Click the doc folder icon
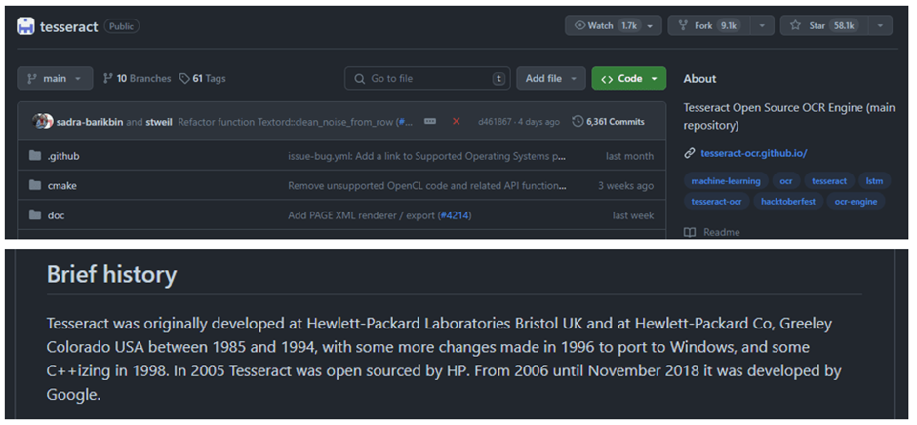The height and width of the screenshot is (425, 917). click(x=35, y=215)
